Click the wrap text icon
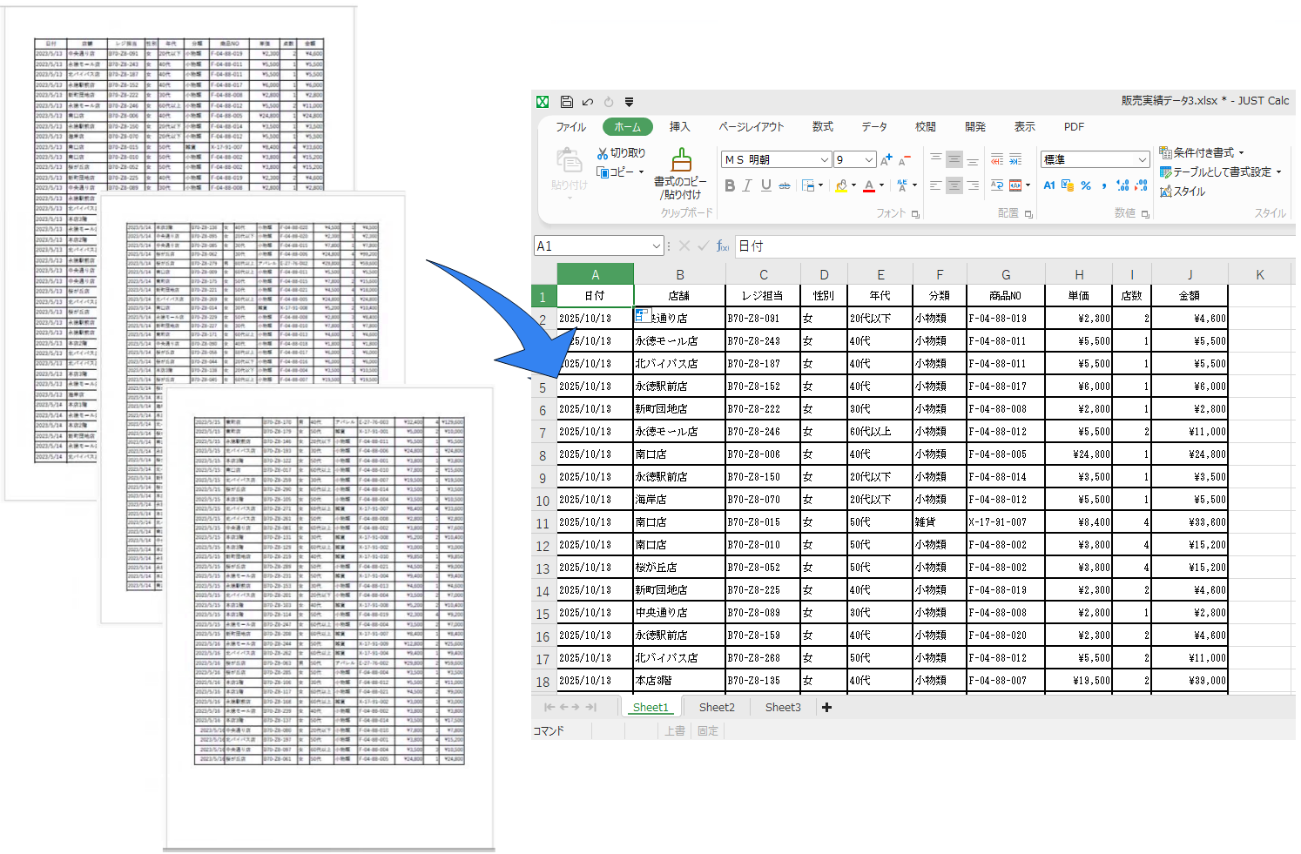The height and width of the screenshot is (854, 1301). (997, 185)
